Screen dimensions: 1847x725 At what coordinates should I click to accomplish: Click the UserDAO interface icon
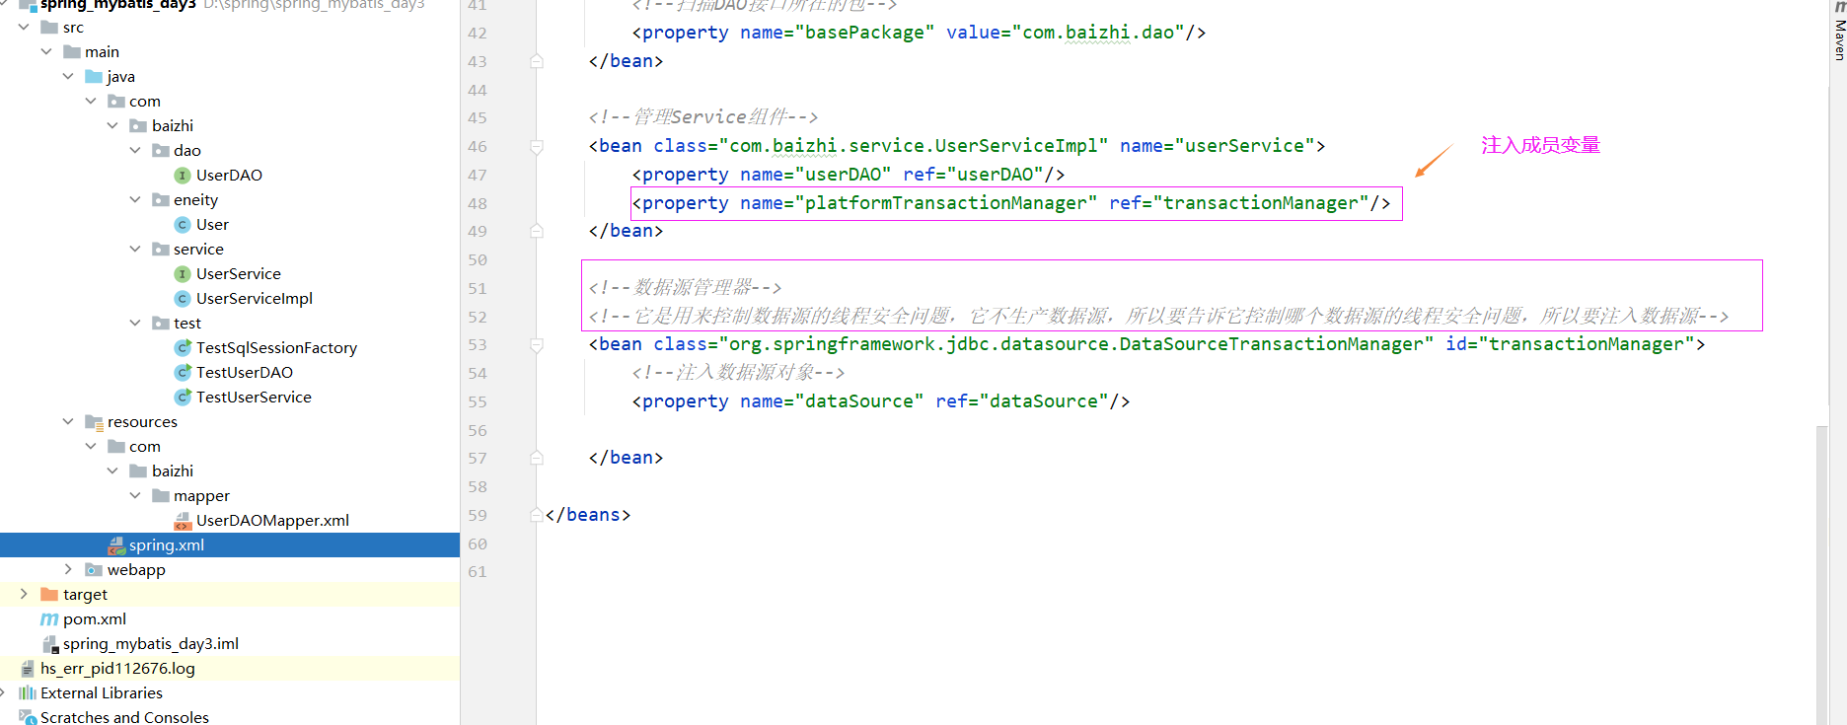pyautogui.click(x=183, y=176)
